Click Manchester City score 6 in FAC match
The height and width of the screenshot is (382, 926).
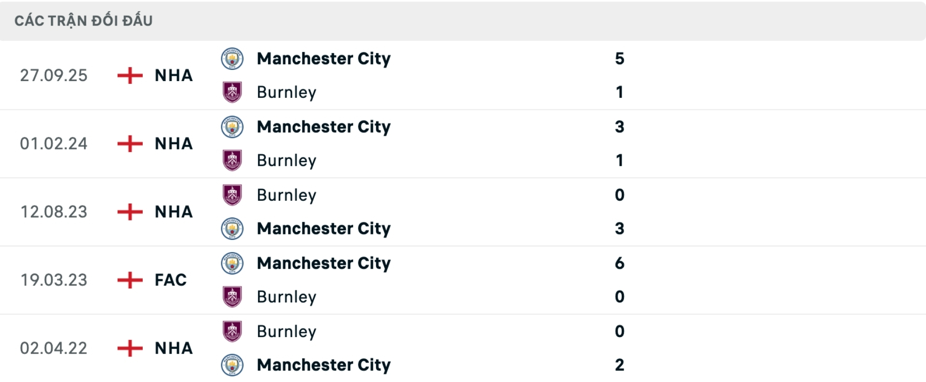[x=619, y=263]
